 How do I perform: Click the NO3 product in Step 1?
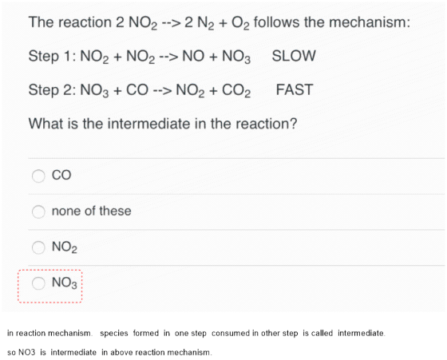tap(236, 57)
